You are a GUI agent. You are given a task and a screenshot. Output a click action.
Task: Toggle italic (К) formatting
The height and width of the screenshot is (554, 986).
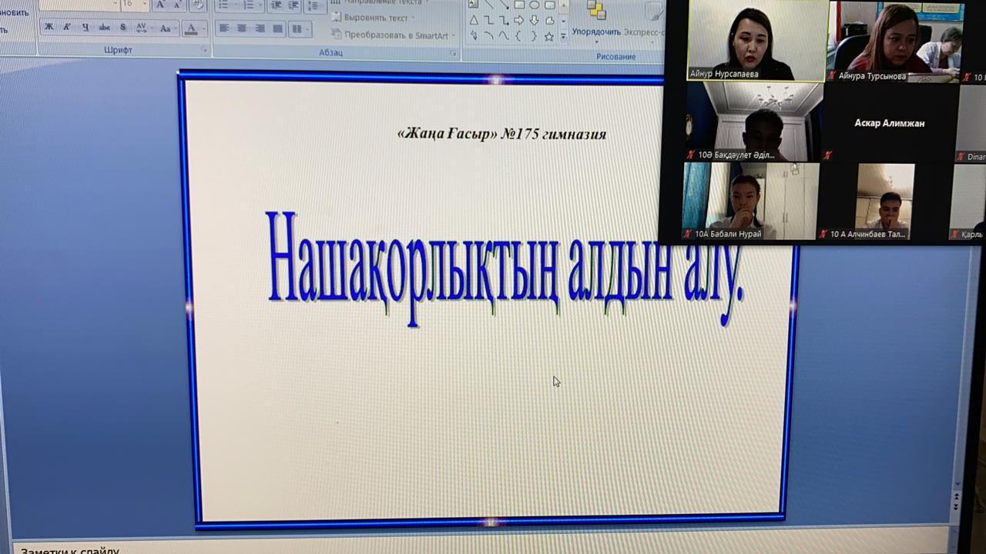[67, 28]
